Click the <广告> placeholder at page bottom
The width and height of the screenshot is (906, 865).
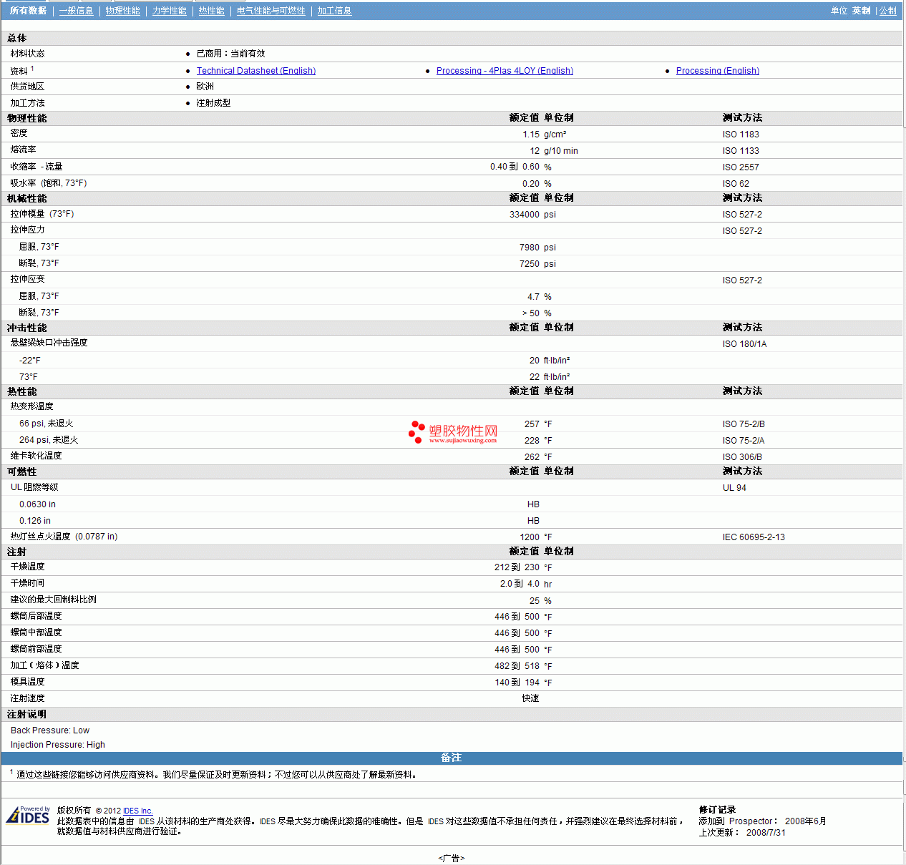pyautogui.click(x=451, y=858)
